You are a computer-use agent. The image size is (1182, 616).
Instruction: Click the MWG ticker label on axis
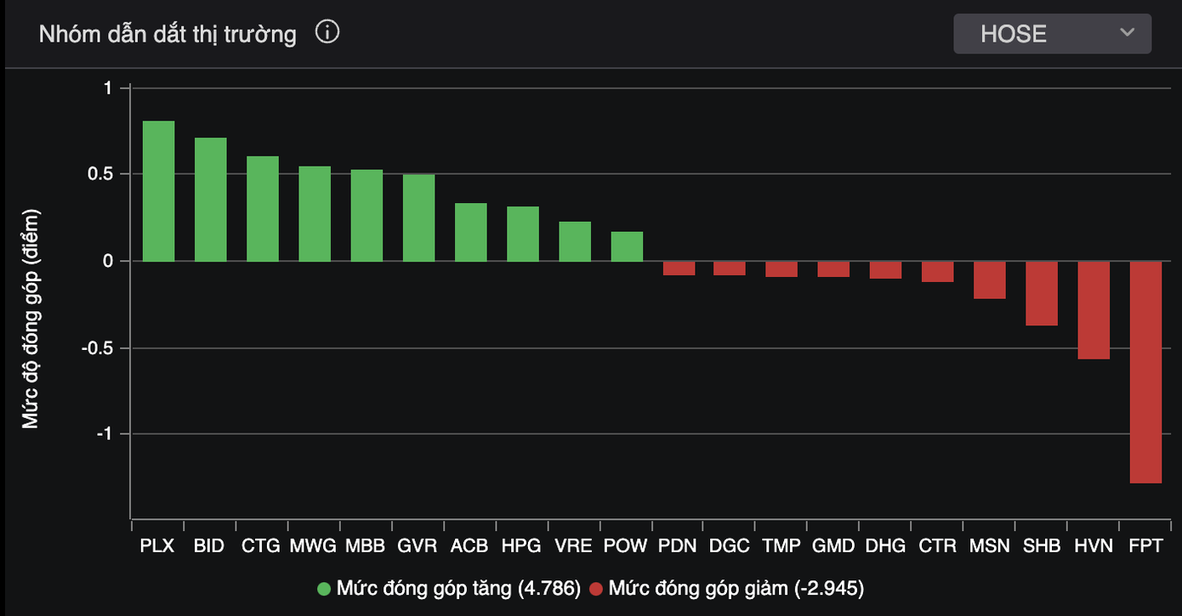tap(314, 545)
